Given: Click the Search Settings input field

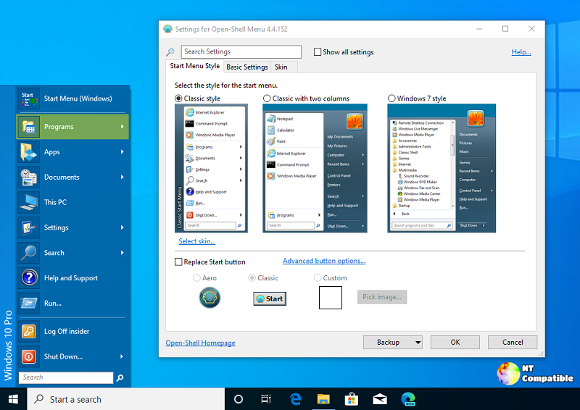Looking at the screenshot, I should [x=241, y=52].
